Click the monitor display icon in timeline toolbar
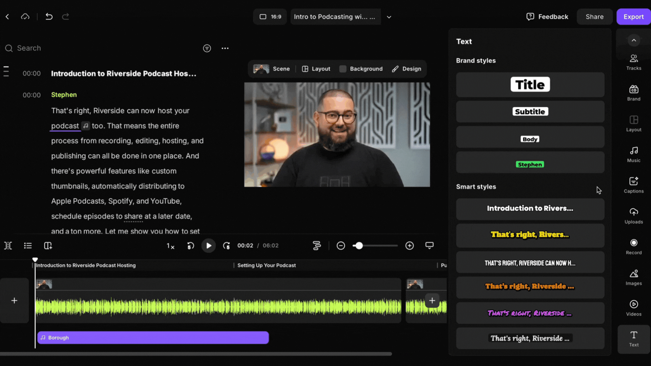 (x=429, y=246)
